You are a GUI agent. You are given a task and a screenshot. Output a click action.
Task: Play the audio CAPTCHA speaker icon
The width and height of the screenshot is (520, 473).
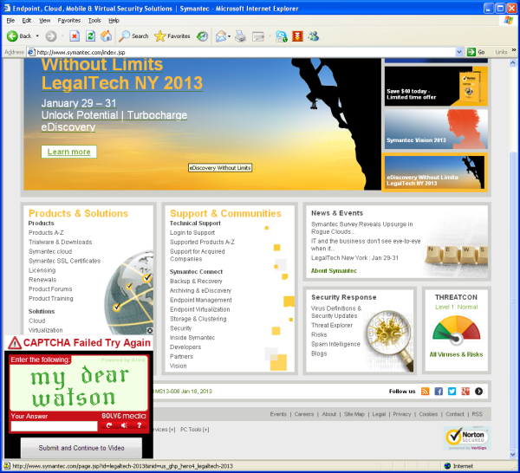pyautogui.click(x=124, y=425)
